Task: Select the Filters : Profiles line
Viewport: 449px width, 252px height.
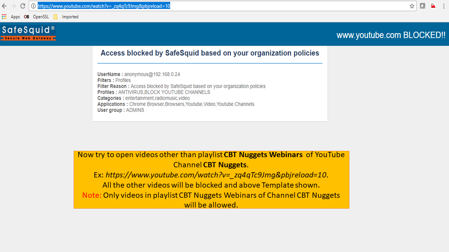Action: (114, 80)
